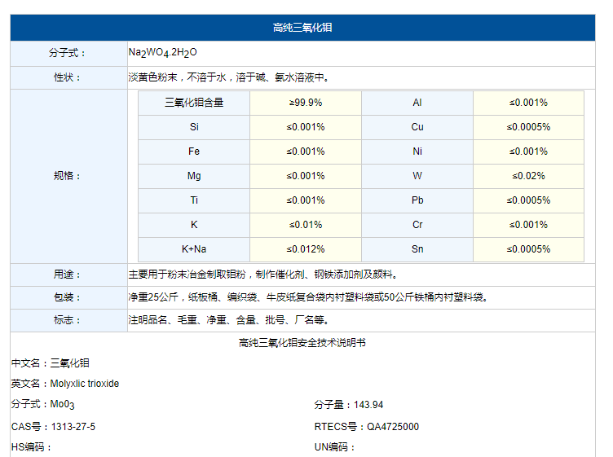Click the Sn element cell
Screen dimensions: 613x457
[x=417, y=249]
